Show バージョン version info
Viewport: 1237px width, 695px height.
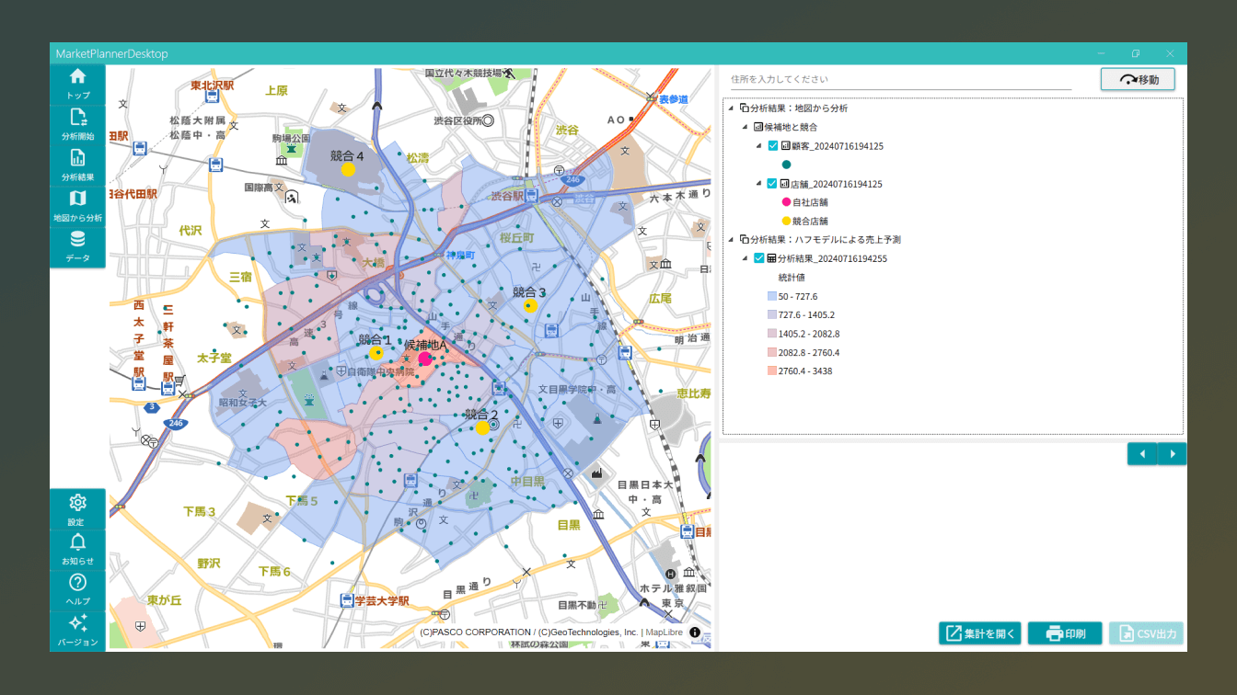point(78,631)
